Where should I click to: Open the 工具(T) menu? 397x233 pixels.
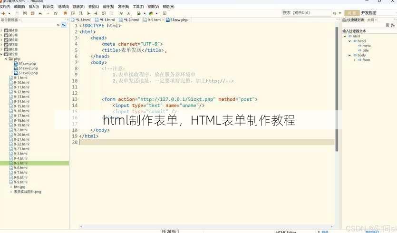[138, 7]
